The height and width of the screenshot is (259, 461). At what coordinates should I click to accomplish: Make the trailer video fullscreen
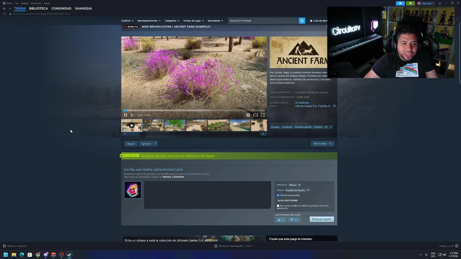(x=263, y=115)
